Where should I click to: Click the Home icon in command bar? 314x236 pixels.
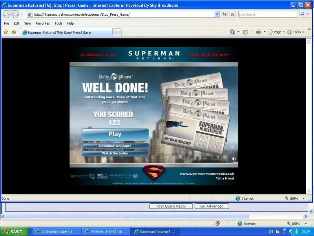point(232,32)
